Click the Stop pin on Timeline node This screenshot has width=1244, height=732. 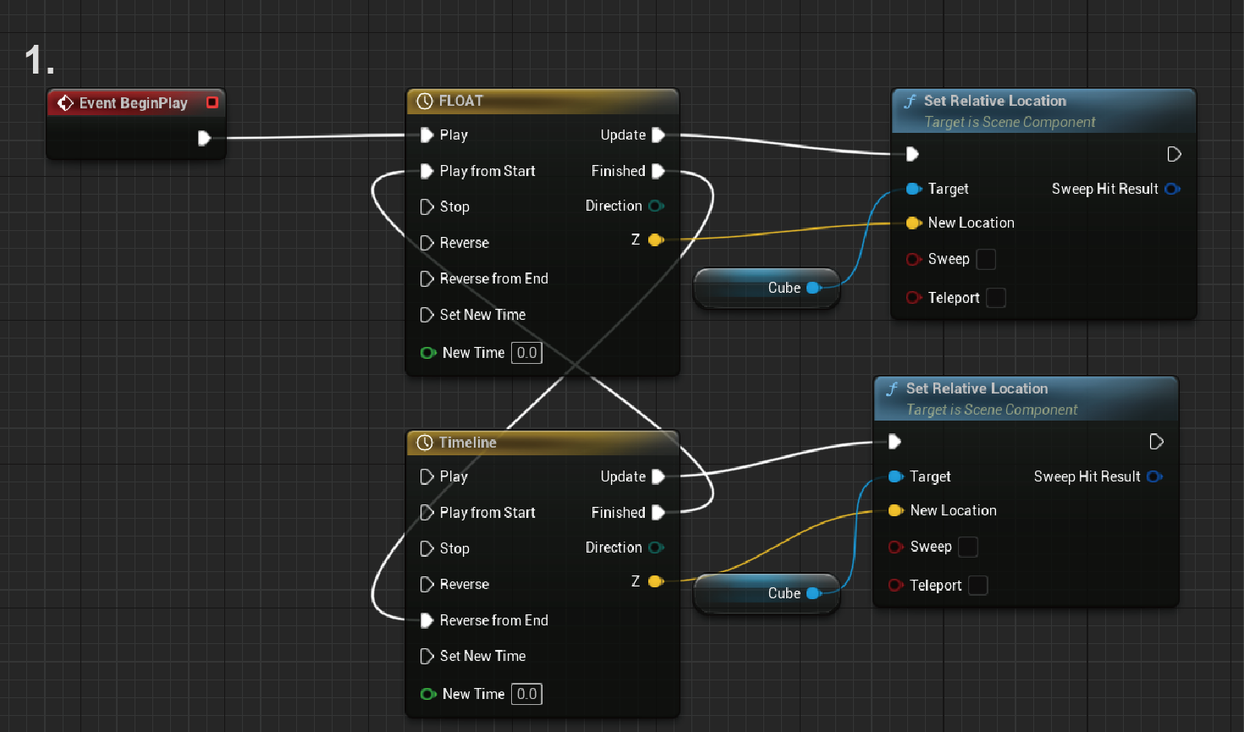click(x=427, y=548)
